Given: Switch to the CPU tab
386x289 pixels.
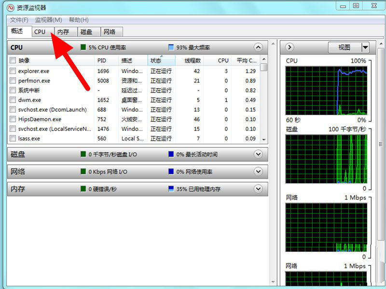Looking at the screenshot, I should (40, 32).
